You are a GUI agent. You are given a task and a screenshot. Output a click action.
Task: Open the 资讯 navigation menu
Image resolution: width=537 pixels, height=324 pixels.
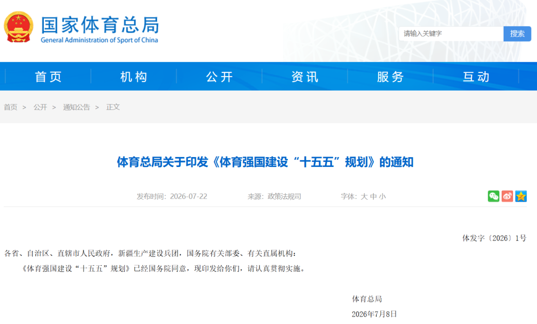click(305, 77)
